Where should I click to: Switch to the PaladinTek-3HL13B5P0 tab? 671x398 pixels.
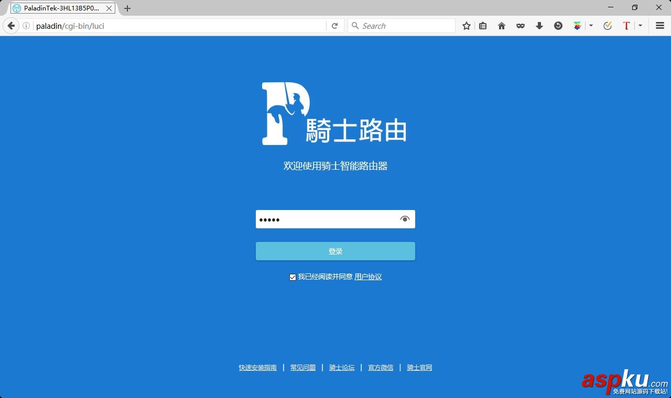58,8
